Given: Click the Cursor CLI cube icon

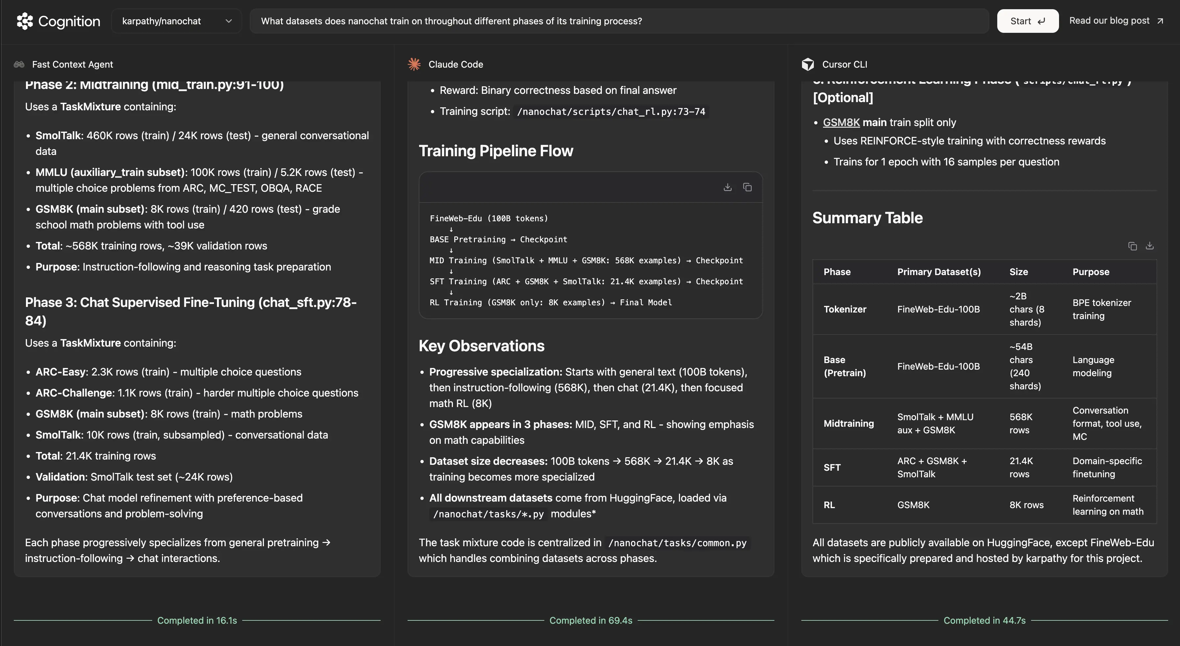Looking at the screenshot, I should coord(808,65).
